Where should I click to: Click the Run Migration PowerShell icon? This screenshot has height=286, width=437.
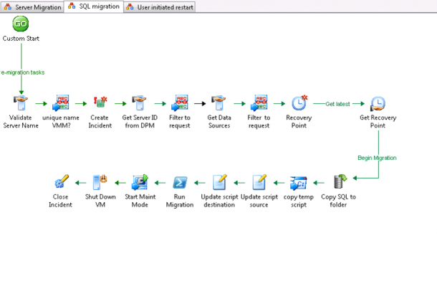tap(180, 183)
